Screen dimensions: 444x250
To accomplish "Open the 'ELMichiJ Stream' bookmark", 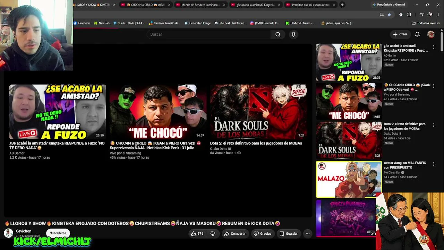I will click(x=300, y=23).
